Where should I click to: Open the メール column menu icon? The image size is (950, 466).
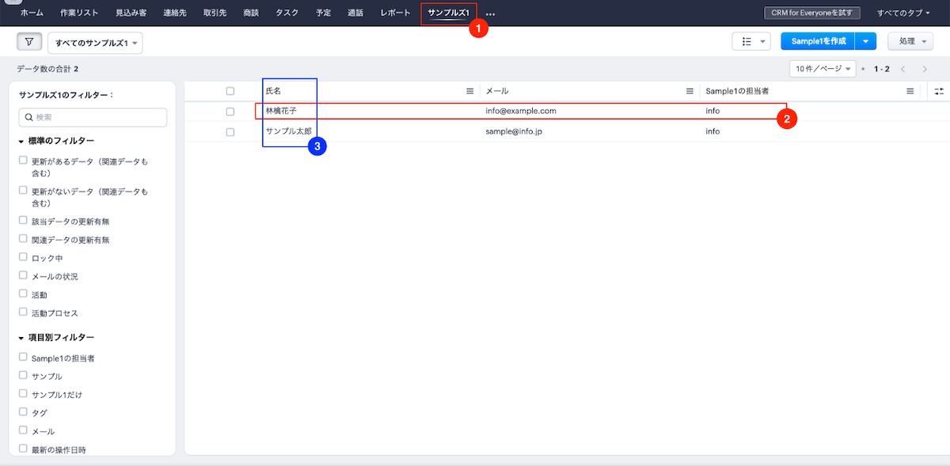(690, 91)
